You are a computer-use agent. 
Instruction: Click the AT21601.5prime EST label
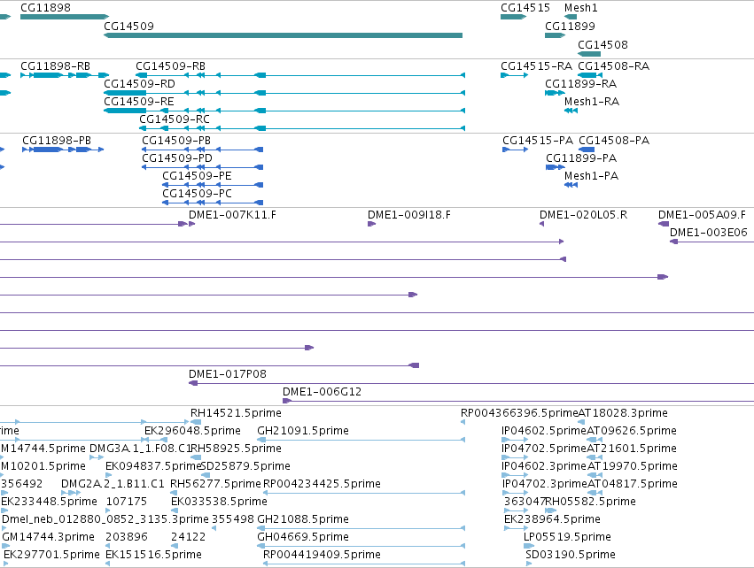pos(632,448)
